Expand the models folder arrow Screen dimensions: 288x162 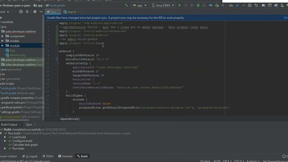point(2,41)
